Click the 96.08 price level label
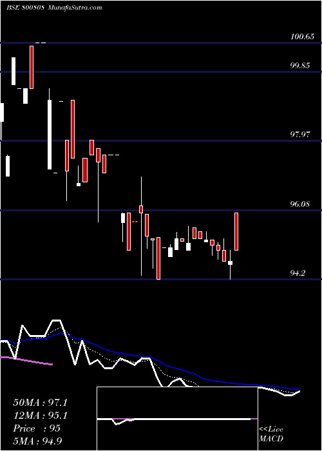The image size is (322, 451). click(x=300, y=204)
